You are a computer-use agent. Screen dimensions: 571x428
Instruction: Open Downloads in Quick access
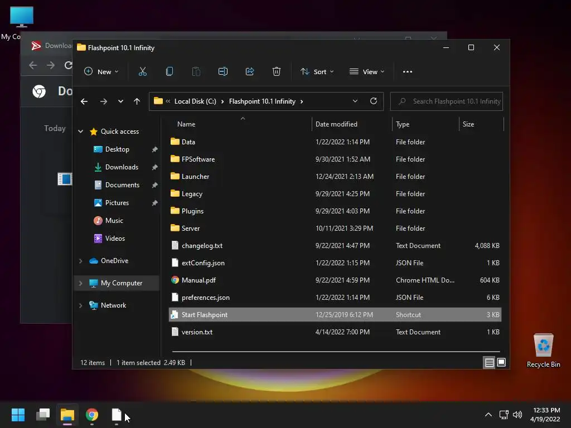[x=122, y=167]
